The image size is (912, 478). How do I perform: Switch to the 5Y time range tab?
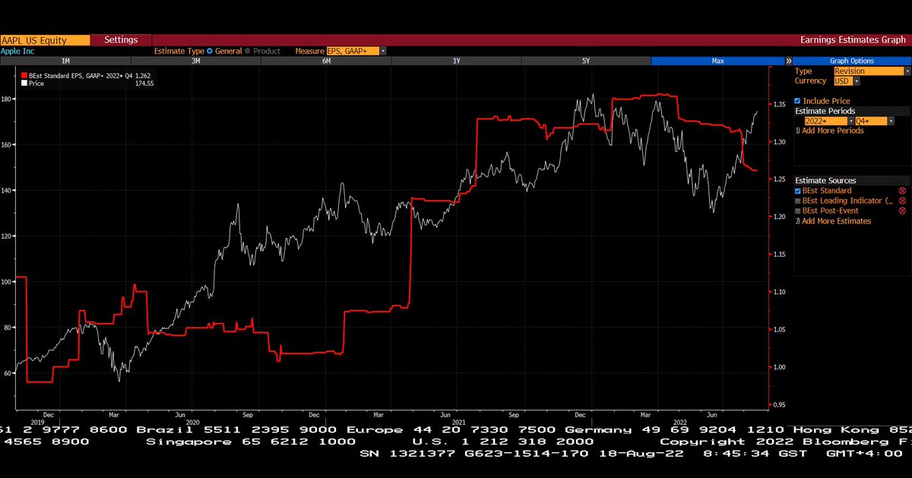pyautogui.click(x=586, y=61)
